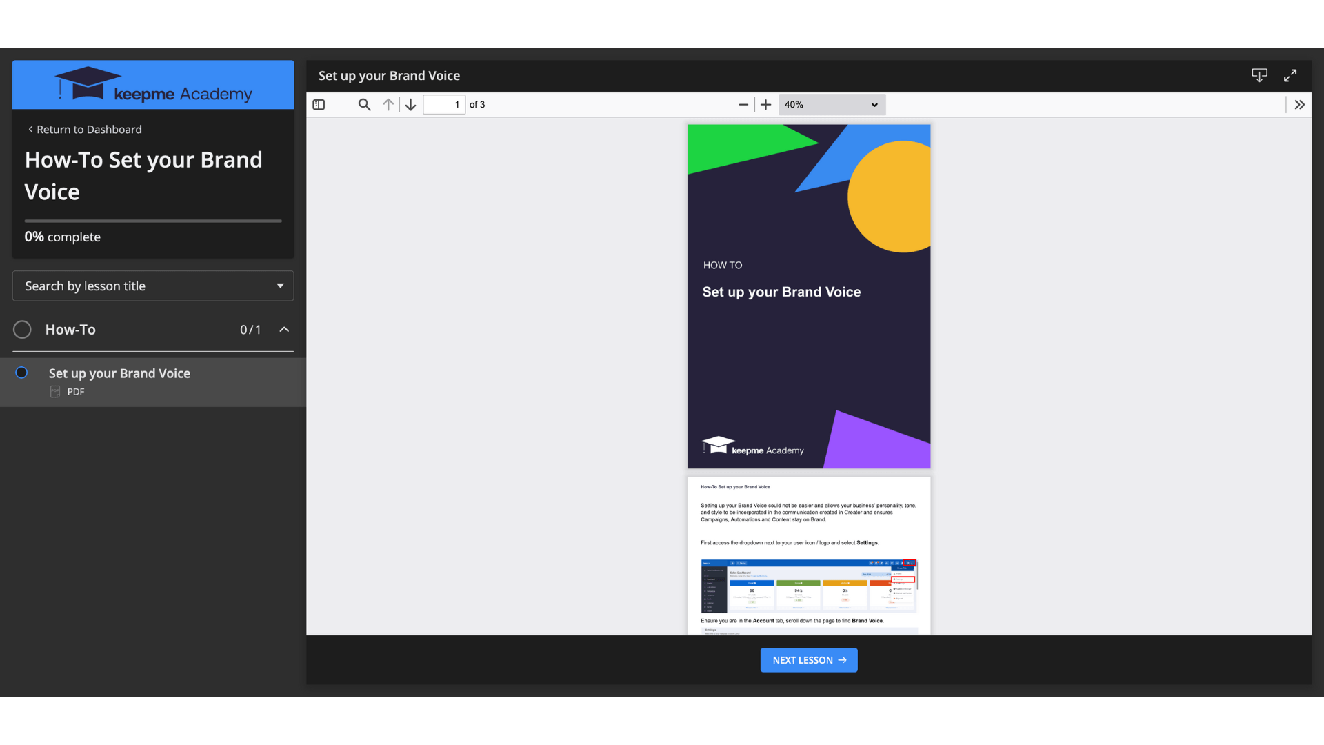This screenshot has height=745, width=1324.
Task: Click the course progress bar
Action: (153, 221)
